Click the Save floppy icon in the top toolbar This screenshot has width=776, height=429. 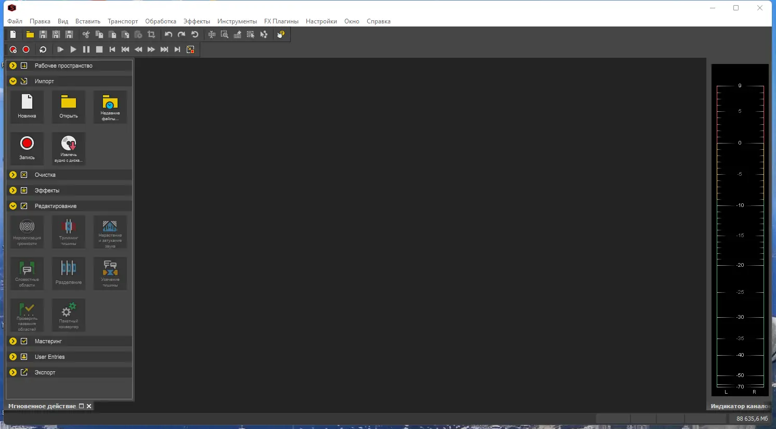(43, 34)
